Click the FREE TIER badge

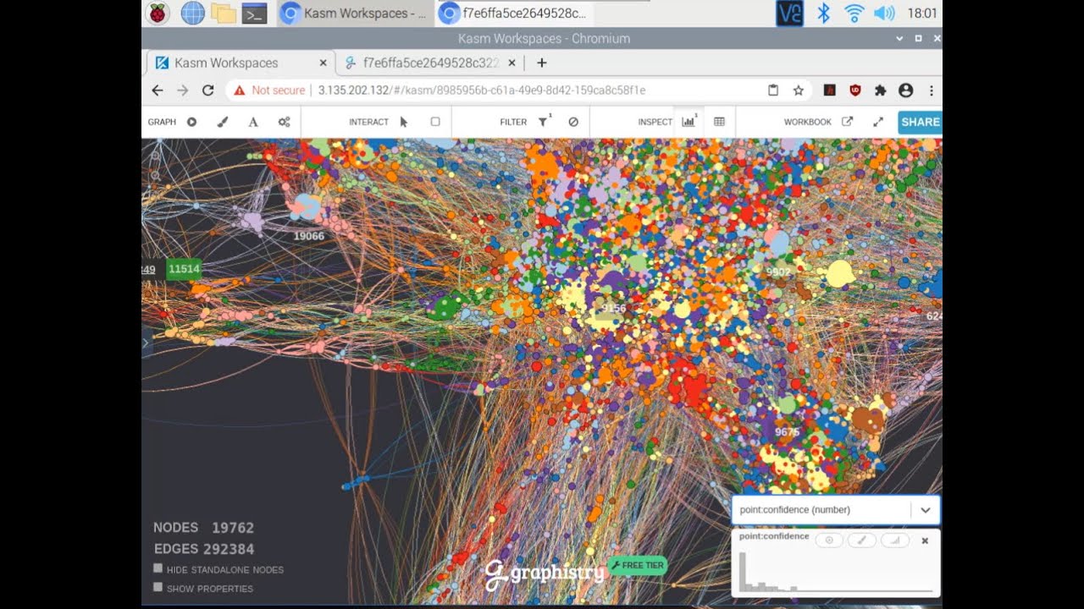(638, 565)
